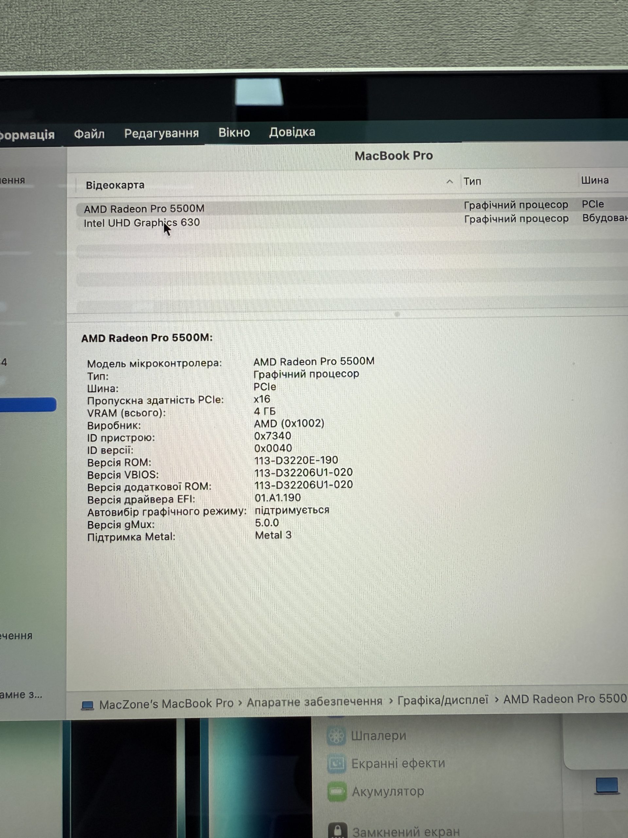
Task: Select the highlighted blue sidebar item
Action: point(28,405)
